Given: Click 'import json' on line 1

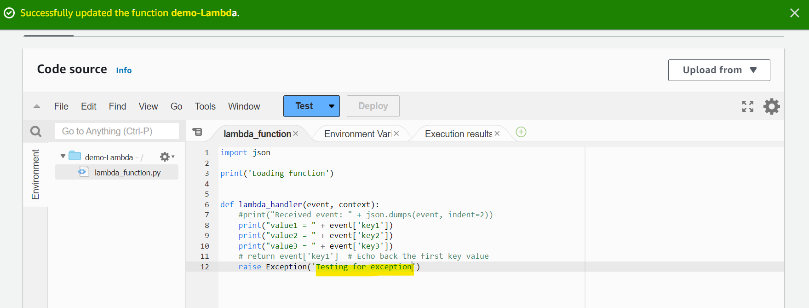Looking at the screenshot, I should point(245,152).
